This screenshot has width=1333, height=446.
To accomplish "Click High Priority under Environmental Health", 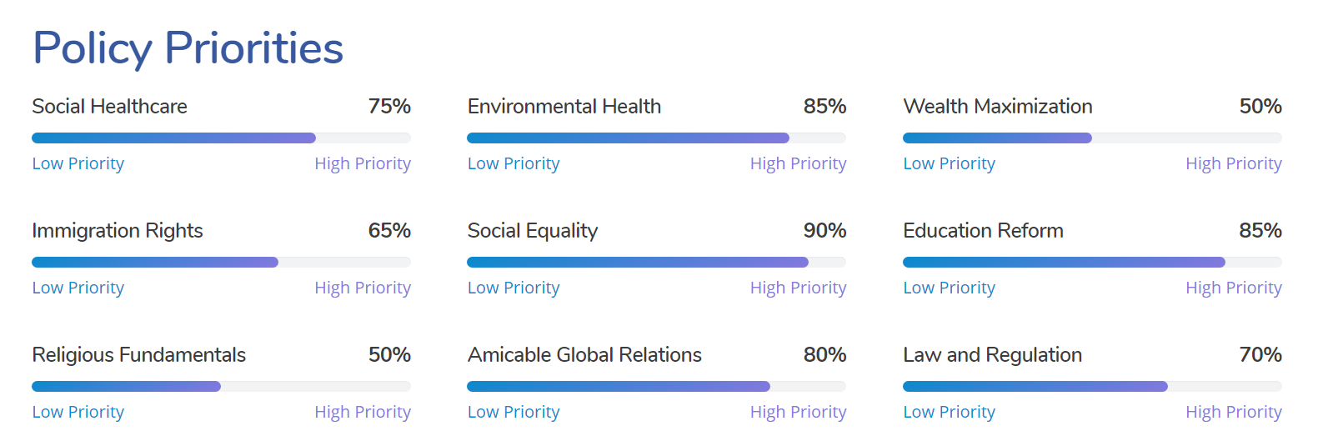I will tap(798, 163).
